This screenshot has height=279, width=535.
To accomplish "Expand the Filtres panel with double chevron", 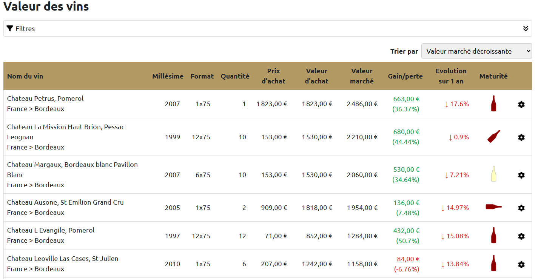I will 526,28.
